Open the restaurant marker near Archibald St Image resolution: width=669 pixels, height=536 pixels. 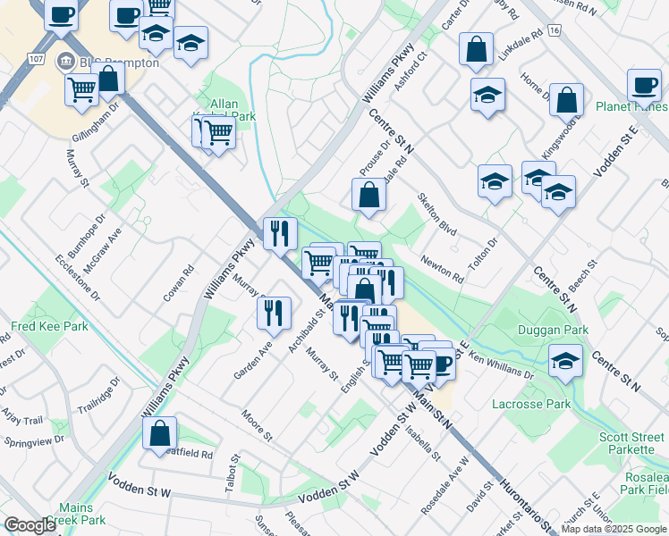tap(274, 313)
